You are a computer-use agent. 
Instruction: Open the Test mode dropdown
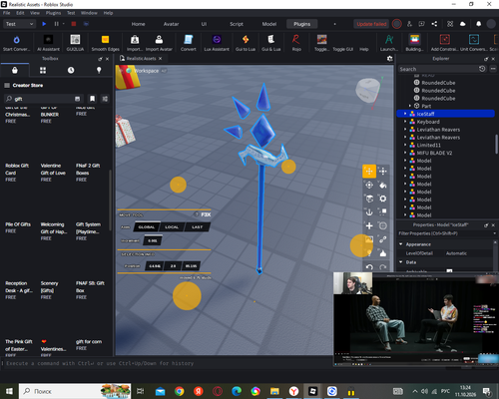point(19,24)
